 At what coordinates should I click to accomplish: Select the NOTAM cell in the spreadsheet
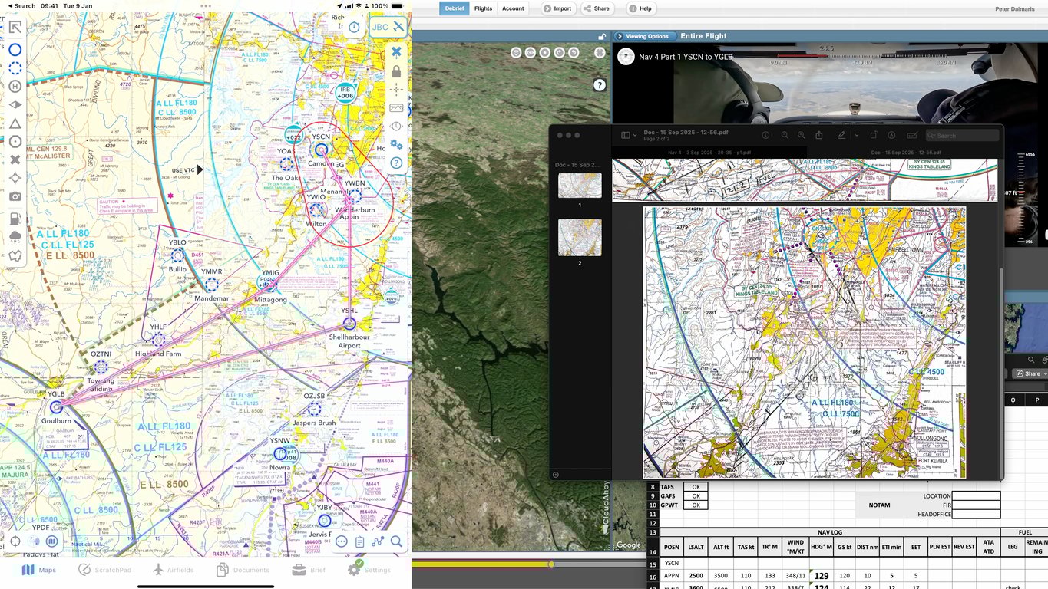click(880, 505)
